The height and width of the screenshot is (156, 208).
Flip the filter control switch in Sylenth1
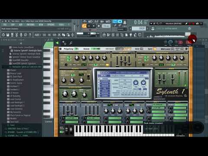(x=88, y=77)
